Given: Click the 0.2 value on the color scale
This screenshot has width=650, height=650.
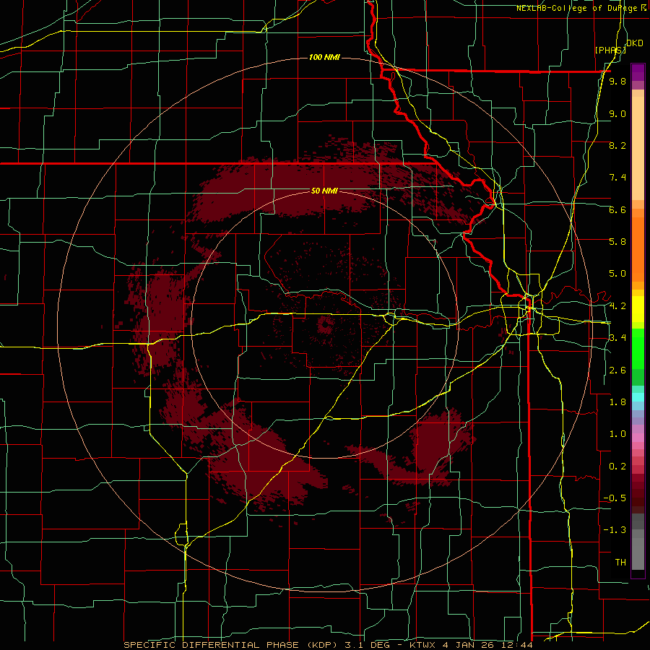Looking at the screenshot, I should tap(617, 467).
